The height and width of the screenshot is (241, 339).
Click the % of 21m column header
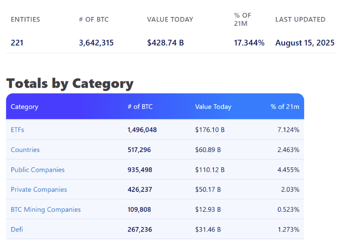coord(285,107)
